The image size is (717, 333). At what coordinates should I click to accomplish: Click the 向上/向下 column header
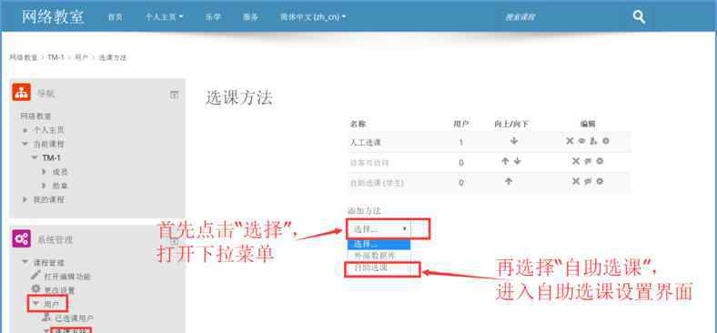[x=511, y=124]
